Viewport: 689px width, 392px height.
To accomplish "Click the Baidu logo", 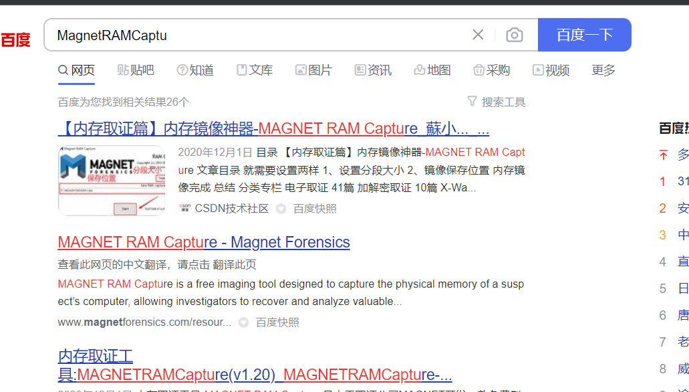I will 15,39.
